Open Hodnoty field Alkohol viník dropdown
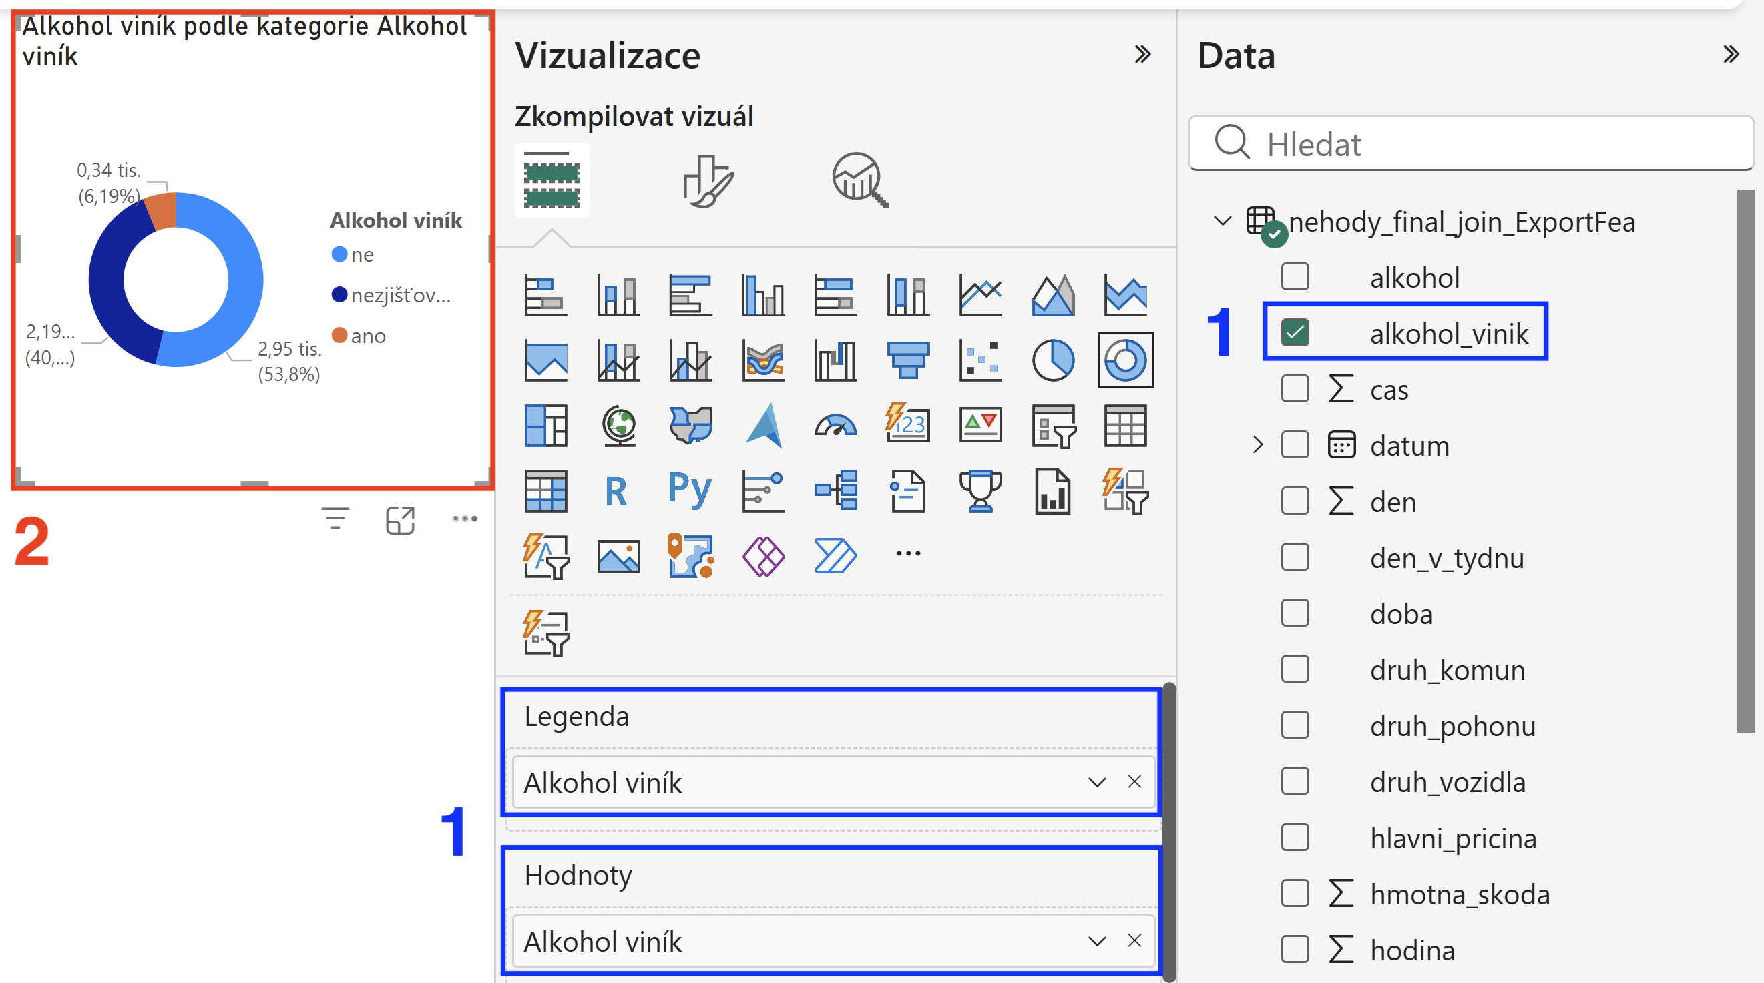Screen dimensions: 1764x983 1096,941
